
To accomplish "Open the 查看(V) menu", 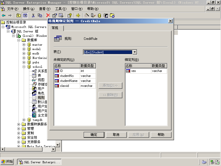I will (x=45, y=9).
